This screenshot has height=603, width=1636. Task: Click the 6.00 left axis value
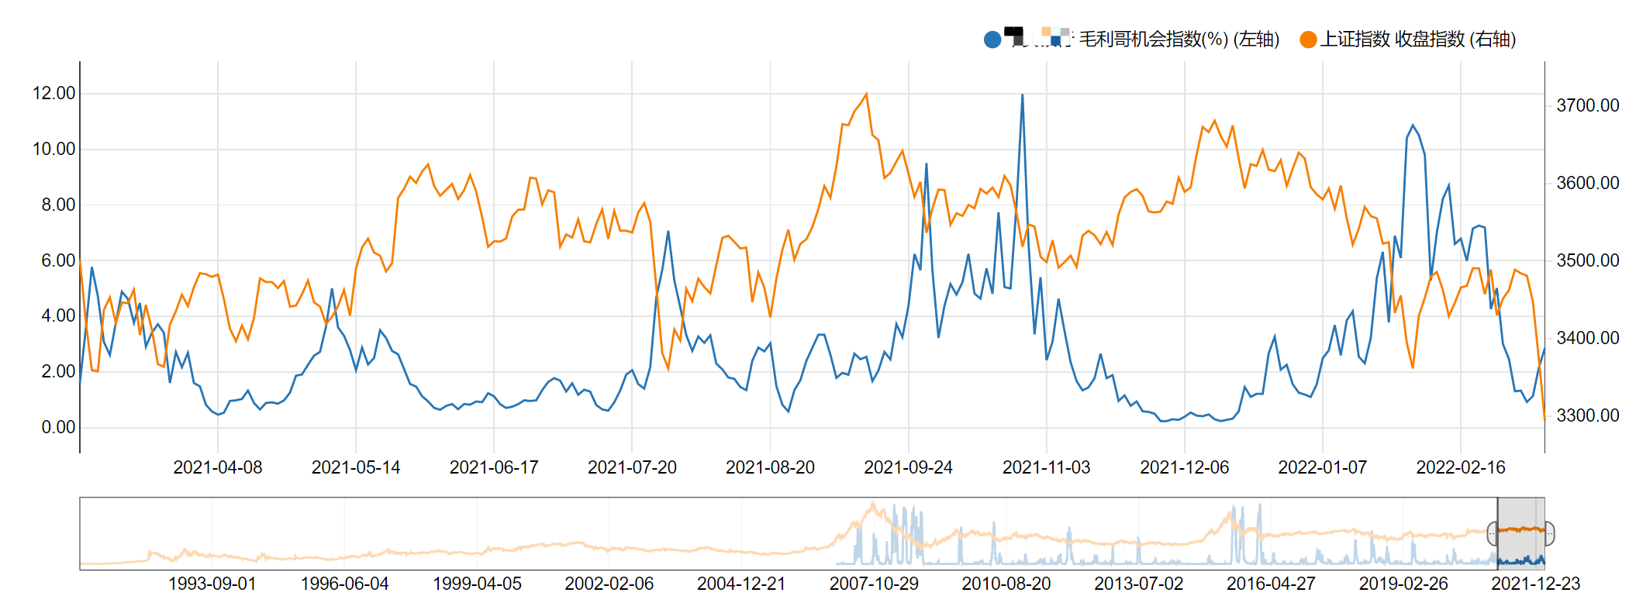(58, 260)
